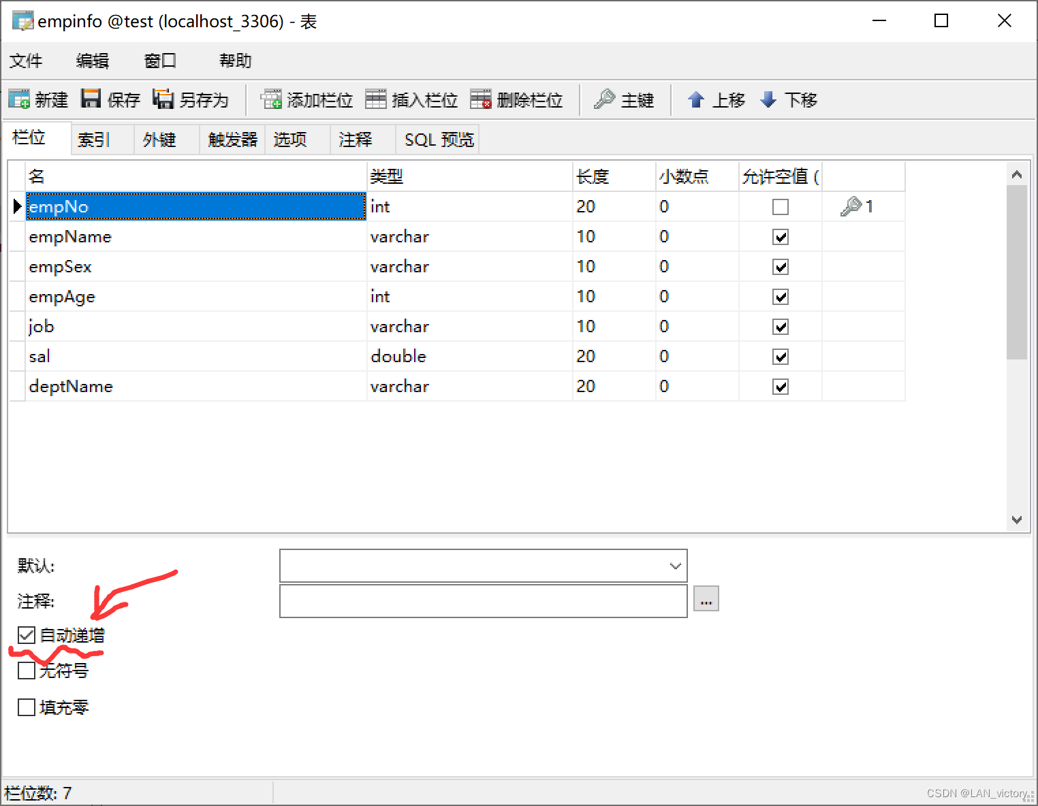Switch to the SQL 预览 tab

tap(438, 140)
